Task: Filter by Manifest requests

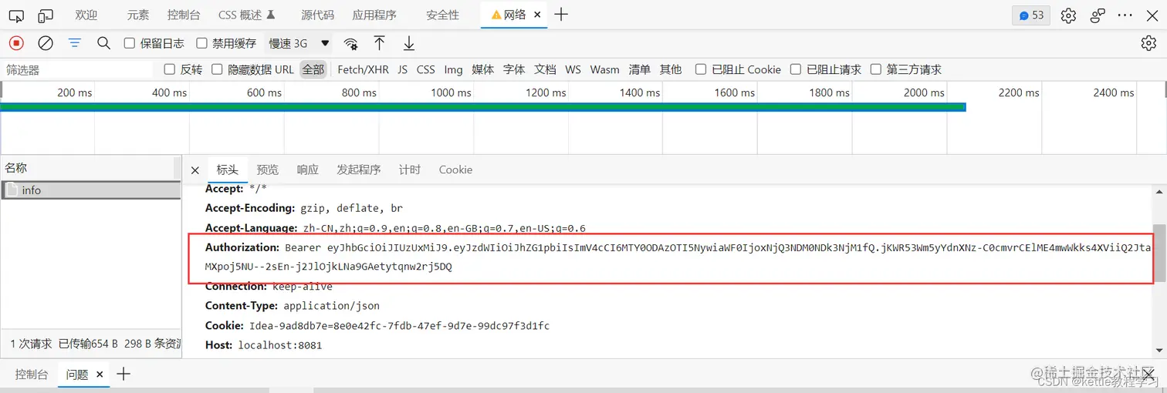Action: (x=640, y=69)
